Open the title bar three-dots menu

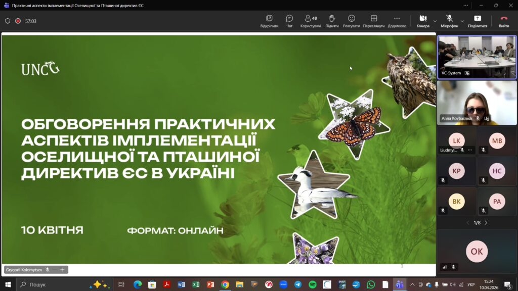click(466, 5)
